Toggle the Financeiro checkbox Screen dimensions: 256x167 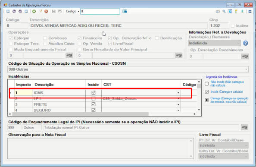[x=79, y=38]
